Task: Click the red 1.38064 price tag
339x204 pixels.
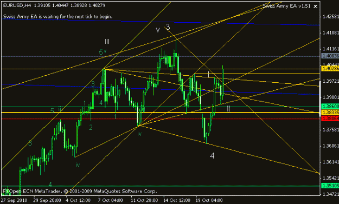Action: pyautogui.click(x=330, y=119)
